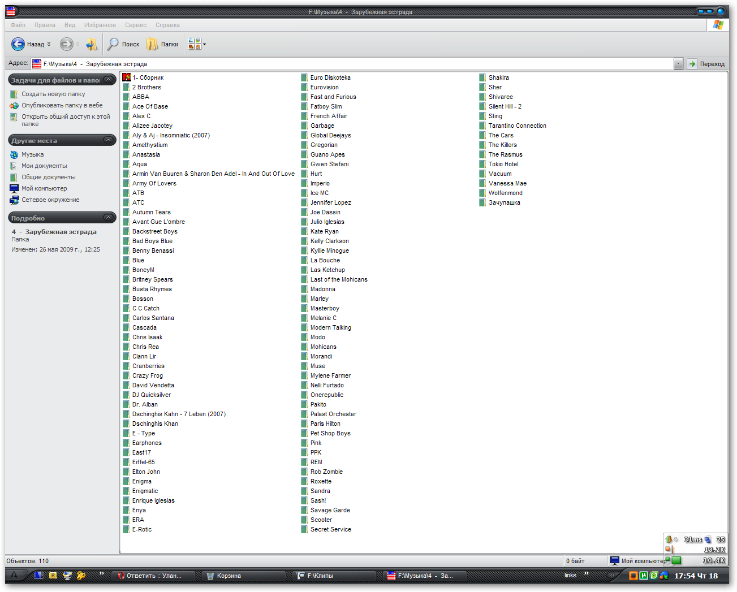
Task: Click Создать новую папку link
Action: click(x=53, y=94)
